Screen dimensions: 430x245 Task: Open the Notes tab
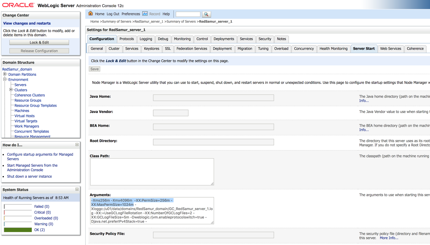coord(281,39)
